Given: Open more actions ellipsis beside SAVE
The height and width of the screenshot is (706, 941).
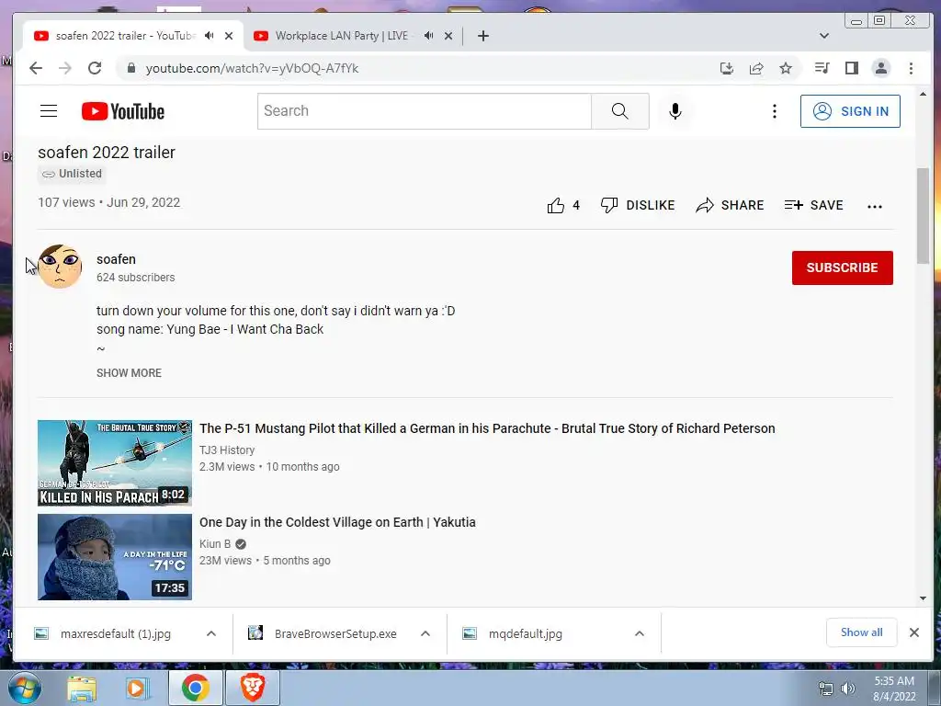Looking at the screenshot, I should point(875,207).
